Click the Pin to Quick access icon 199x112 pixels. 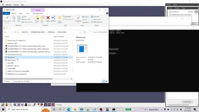[7, 18]
